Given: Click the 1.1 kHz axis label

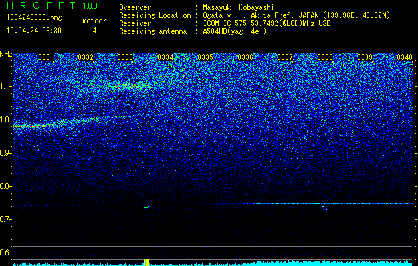Looking at the screenshot, I should point(5,86).
